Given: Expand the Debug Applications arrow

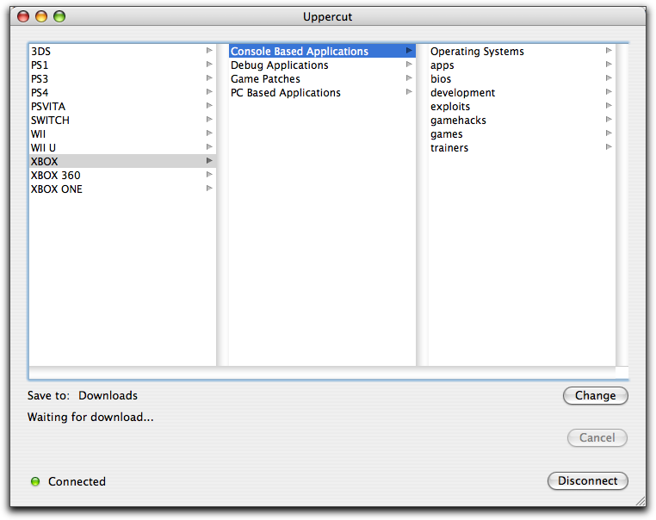Looking at the screenshot, I should tap(409, 65).
